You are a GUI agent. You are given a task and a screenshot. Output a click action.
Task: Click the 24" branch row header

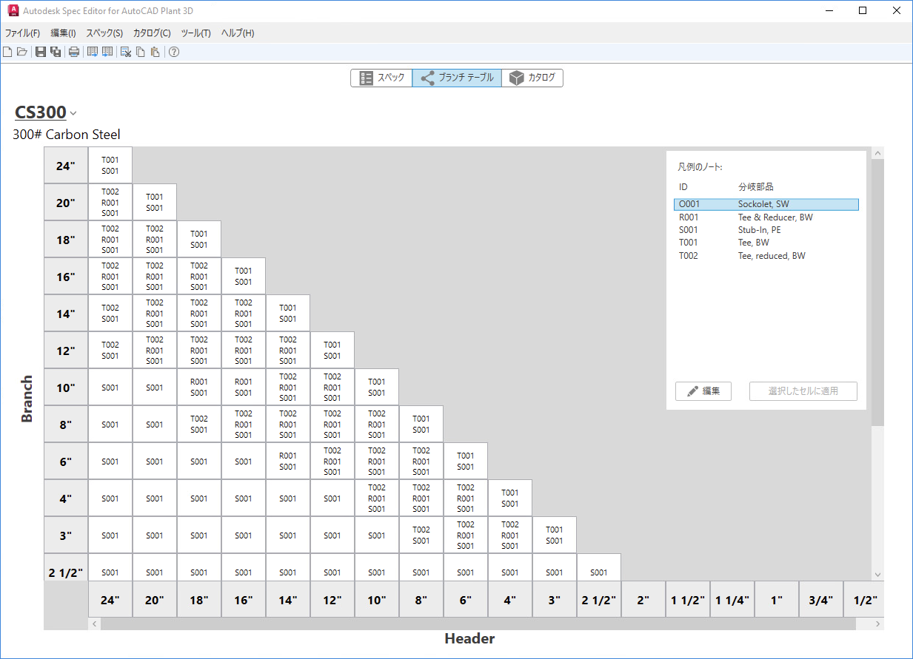click(x=66, y=166)
